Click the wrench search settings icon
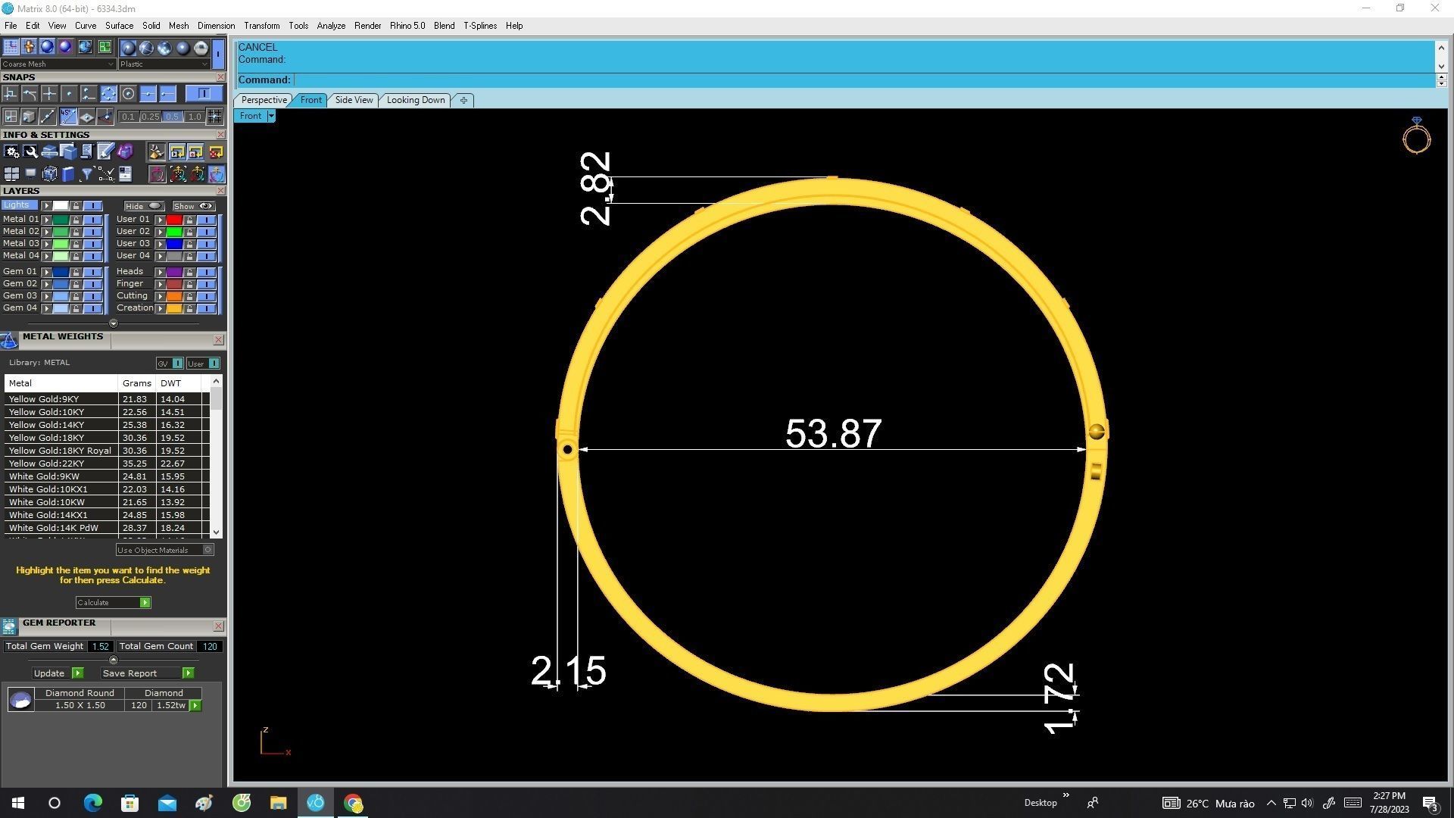 coord(30,152)
